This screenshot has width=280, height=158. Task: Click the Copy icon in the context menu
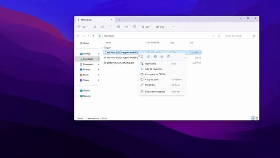(x=149, y=57)
